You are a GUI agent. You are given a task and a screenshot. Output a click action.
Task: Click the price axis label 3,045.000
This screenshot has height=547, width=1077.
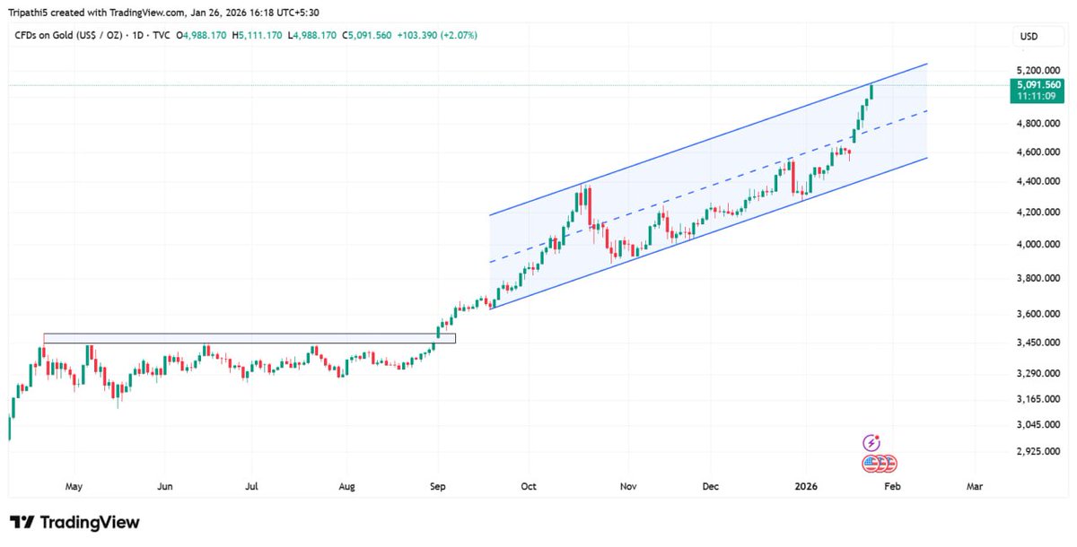1040,424
